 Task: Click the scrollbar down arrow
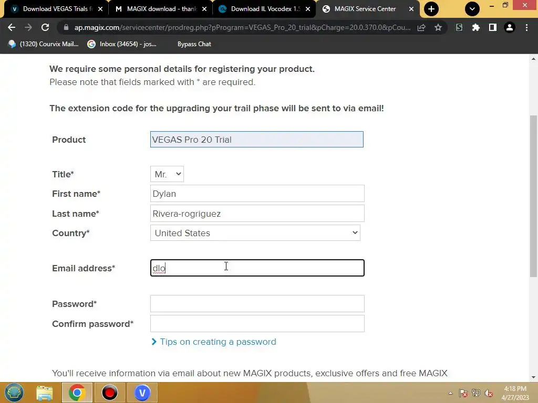pyautogui.click(x=533, y=377)
